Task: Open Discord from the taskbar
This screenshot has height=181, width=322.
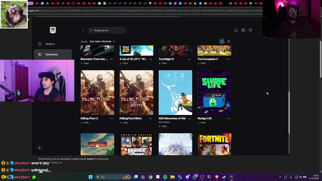Action: coord(187,177)
